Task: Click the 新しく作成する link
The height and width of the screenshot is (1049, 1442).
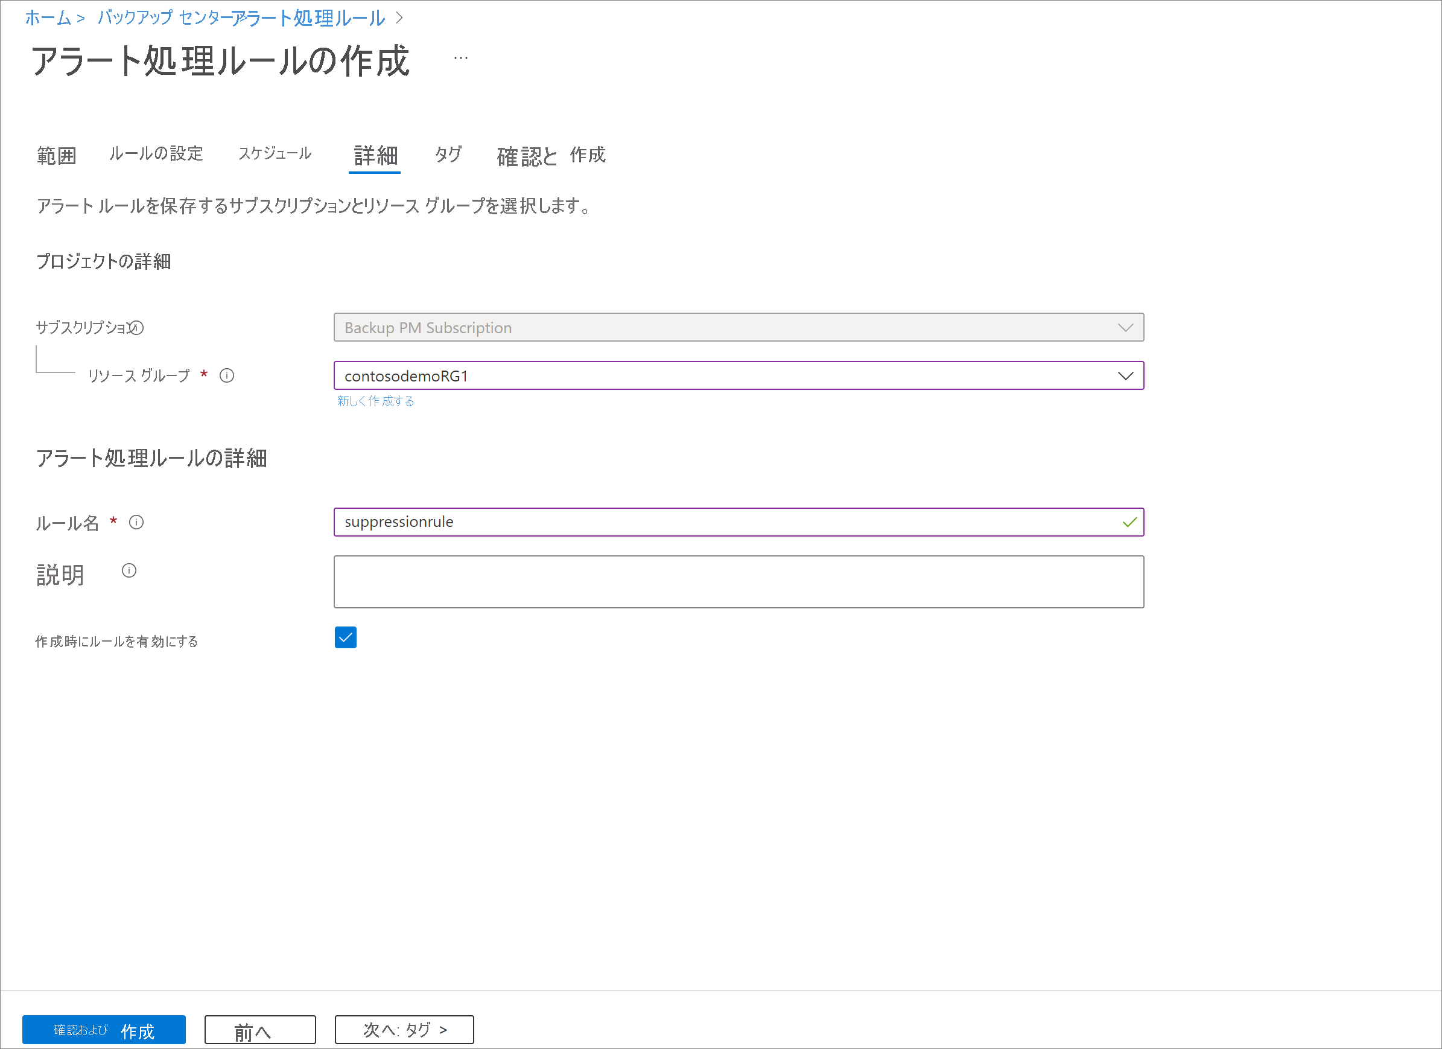Action: click(375, 400)
